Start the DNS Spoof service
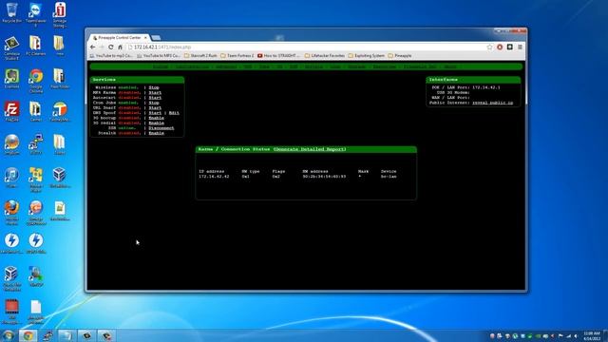608x342 pixels. point(155,113)
